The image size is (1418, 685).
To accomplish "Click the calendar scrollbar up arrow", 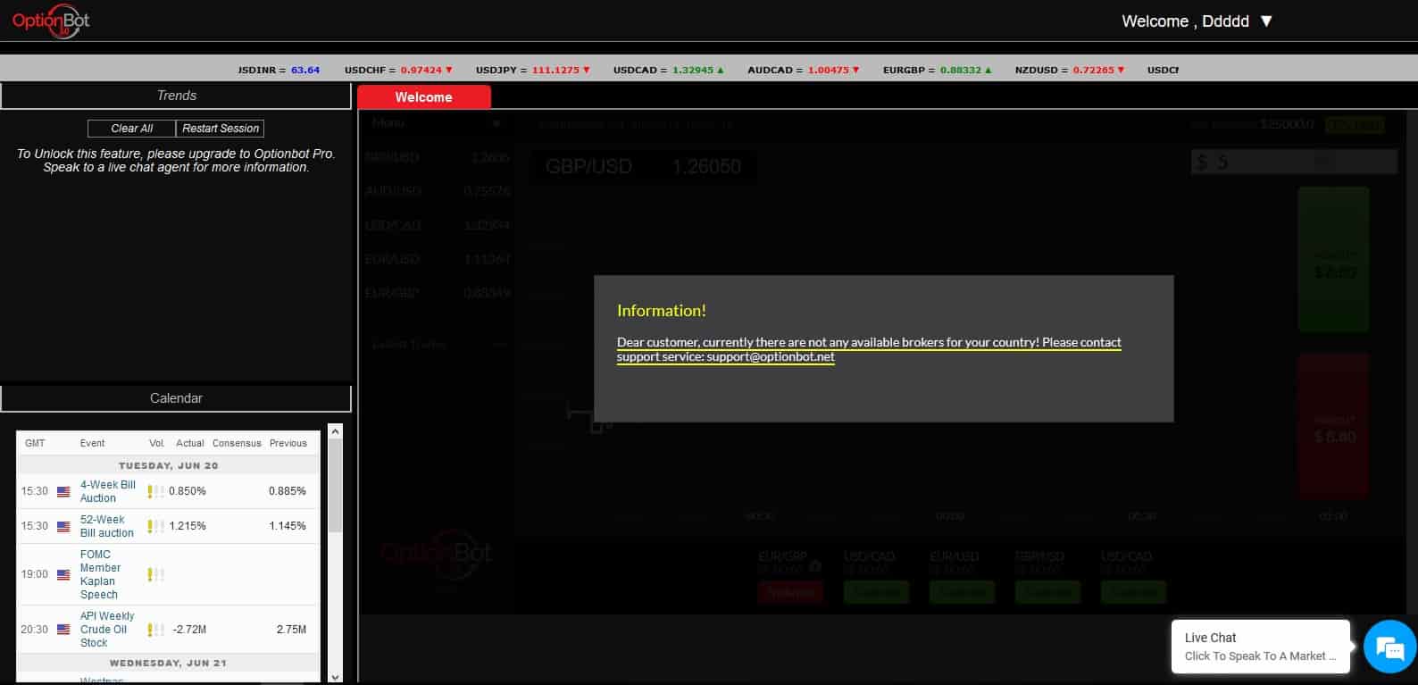I will (x=336, y=431).
